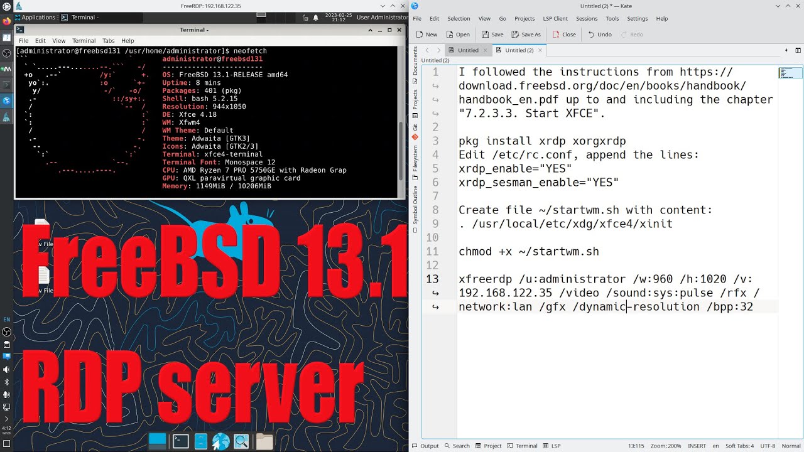Click Open file button in Kate toolbar
Viewport: 804px width, 452px height.
pos(458,35)
